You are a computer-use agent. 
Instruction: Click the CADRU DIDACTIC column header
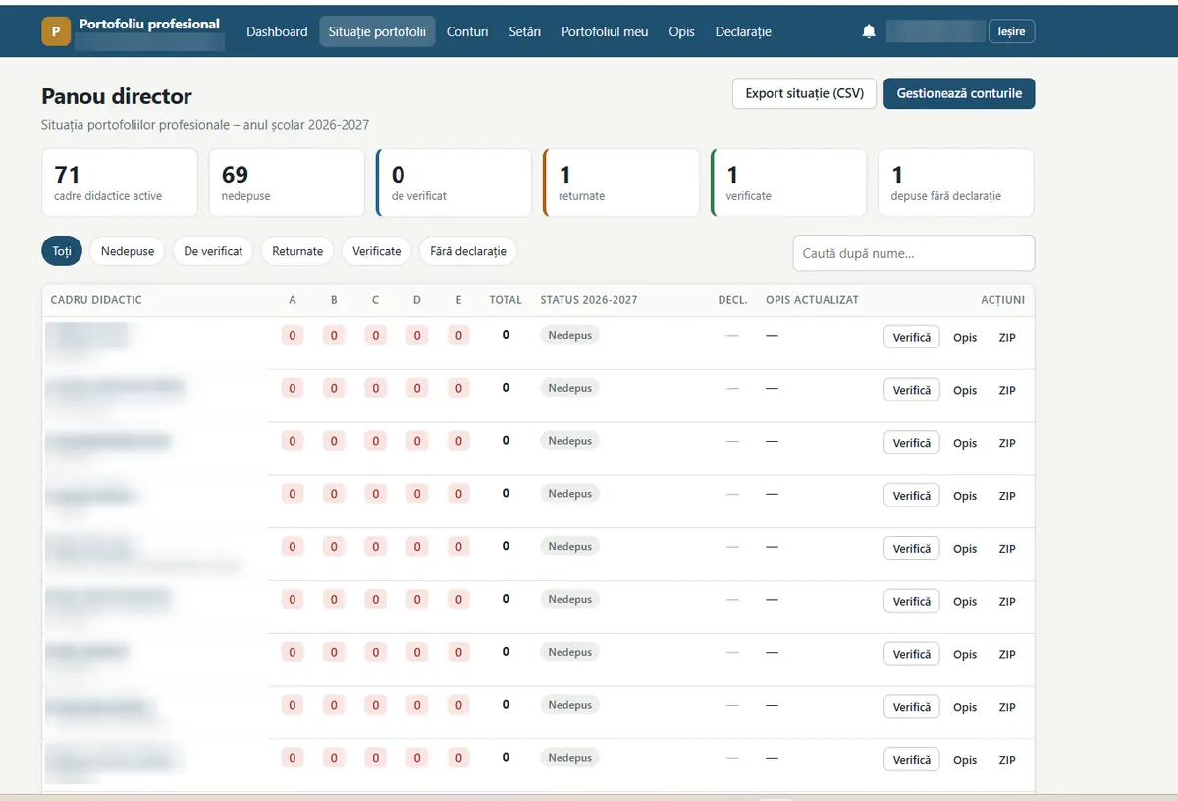tap(96, 300)
